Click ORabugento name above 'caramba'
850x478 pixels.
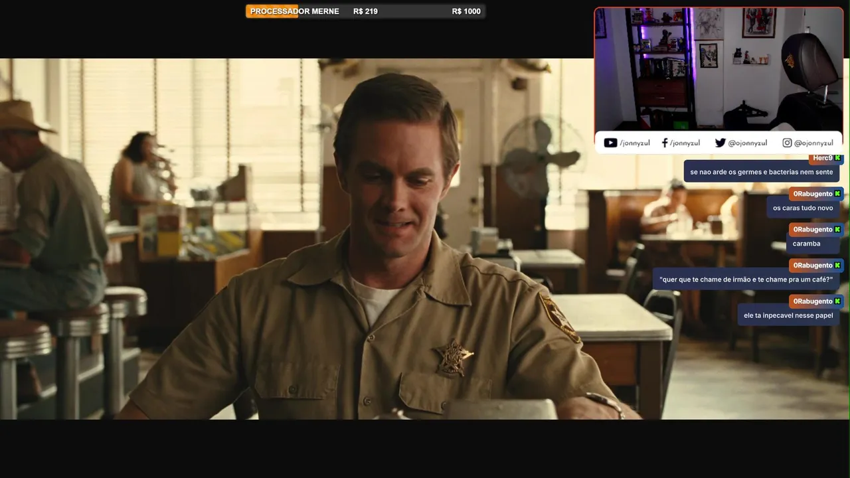813,230
